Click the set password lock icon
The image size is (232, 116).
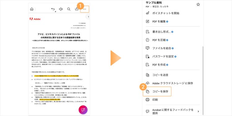coord(148,57)
